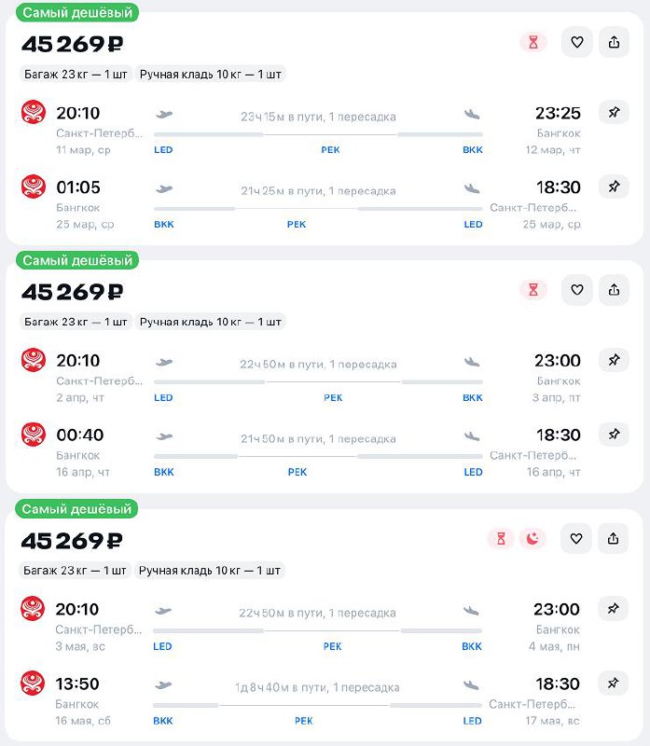Click LED airport code on 2 апр flight

tap(163, 398)
